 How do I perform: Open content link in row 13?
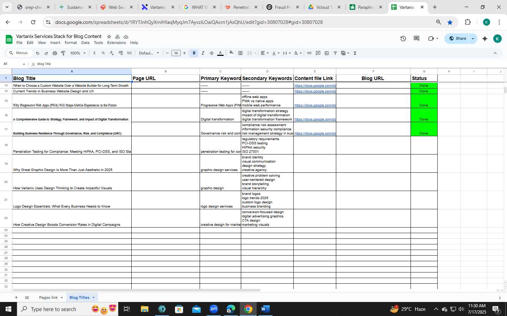click(315, 86)
